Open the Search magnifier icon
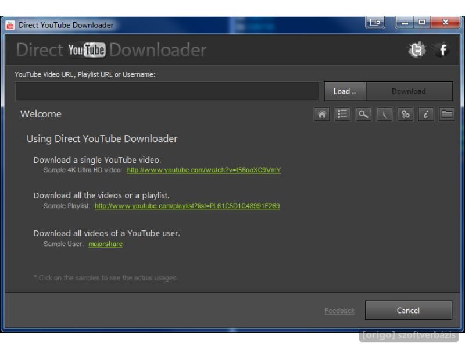The image size is (465, 349). click(364, 114)
